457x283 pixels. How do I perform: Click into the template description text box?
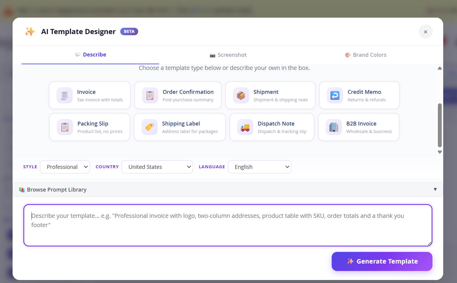pos(228,225)
